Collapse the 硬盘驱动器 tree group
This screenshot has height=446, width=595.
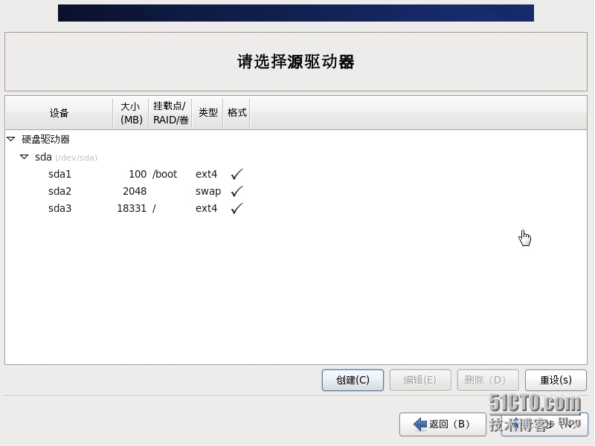(x=11, y=139)
